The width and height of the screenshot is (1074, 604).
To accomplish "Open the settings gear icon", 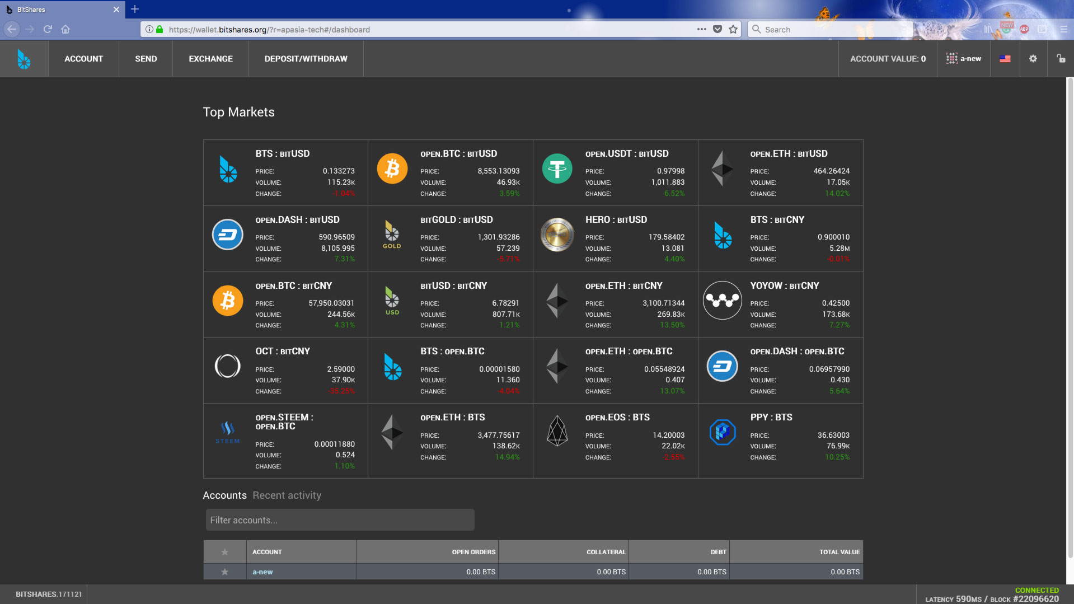I will [x=1033, y=59].
